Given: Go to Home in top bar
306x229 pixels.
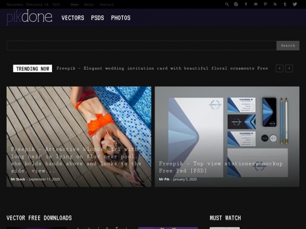Looking at the screenshot, I should pyautogui.click(x=74, y=5).
